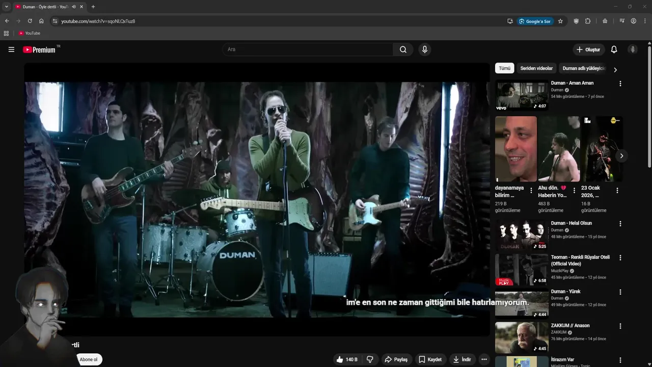
Task: Click in the Ara search field
Action: tap(308, 49)
